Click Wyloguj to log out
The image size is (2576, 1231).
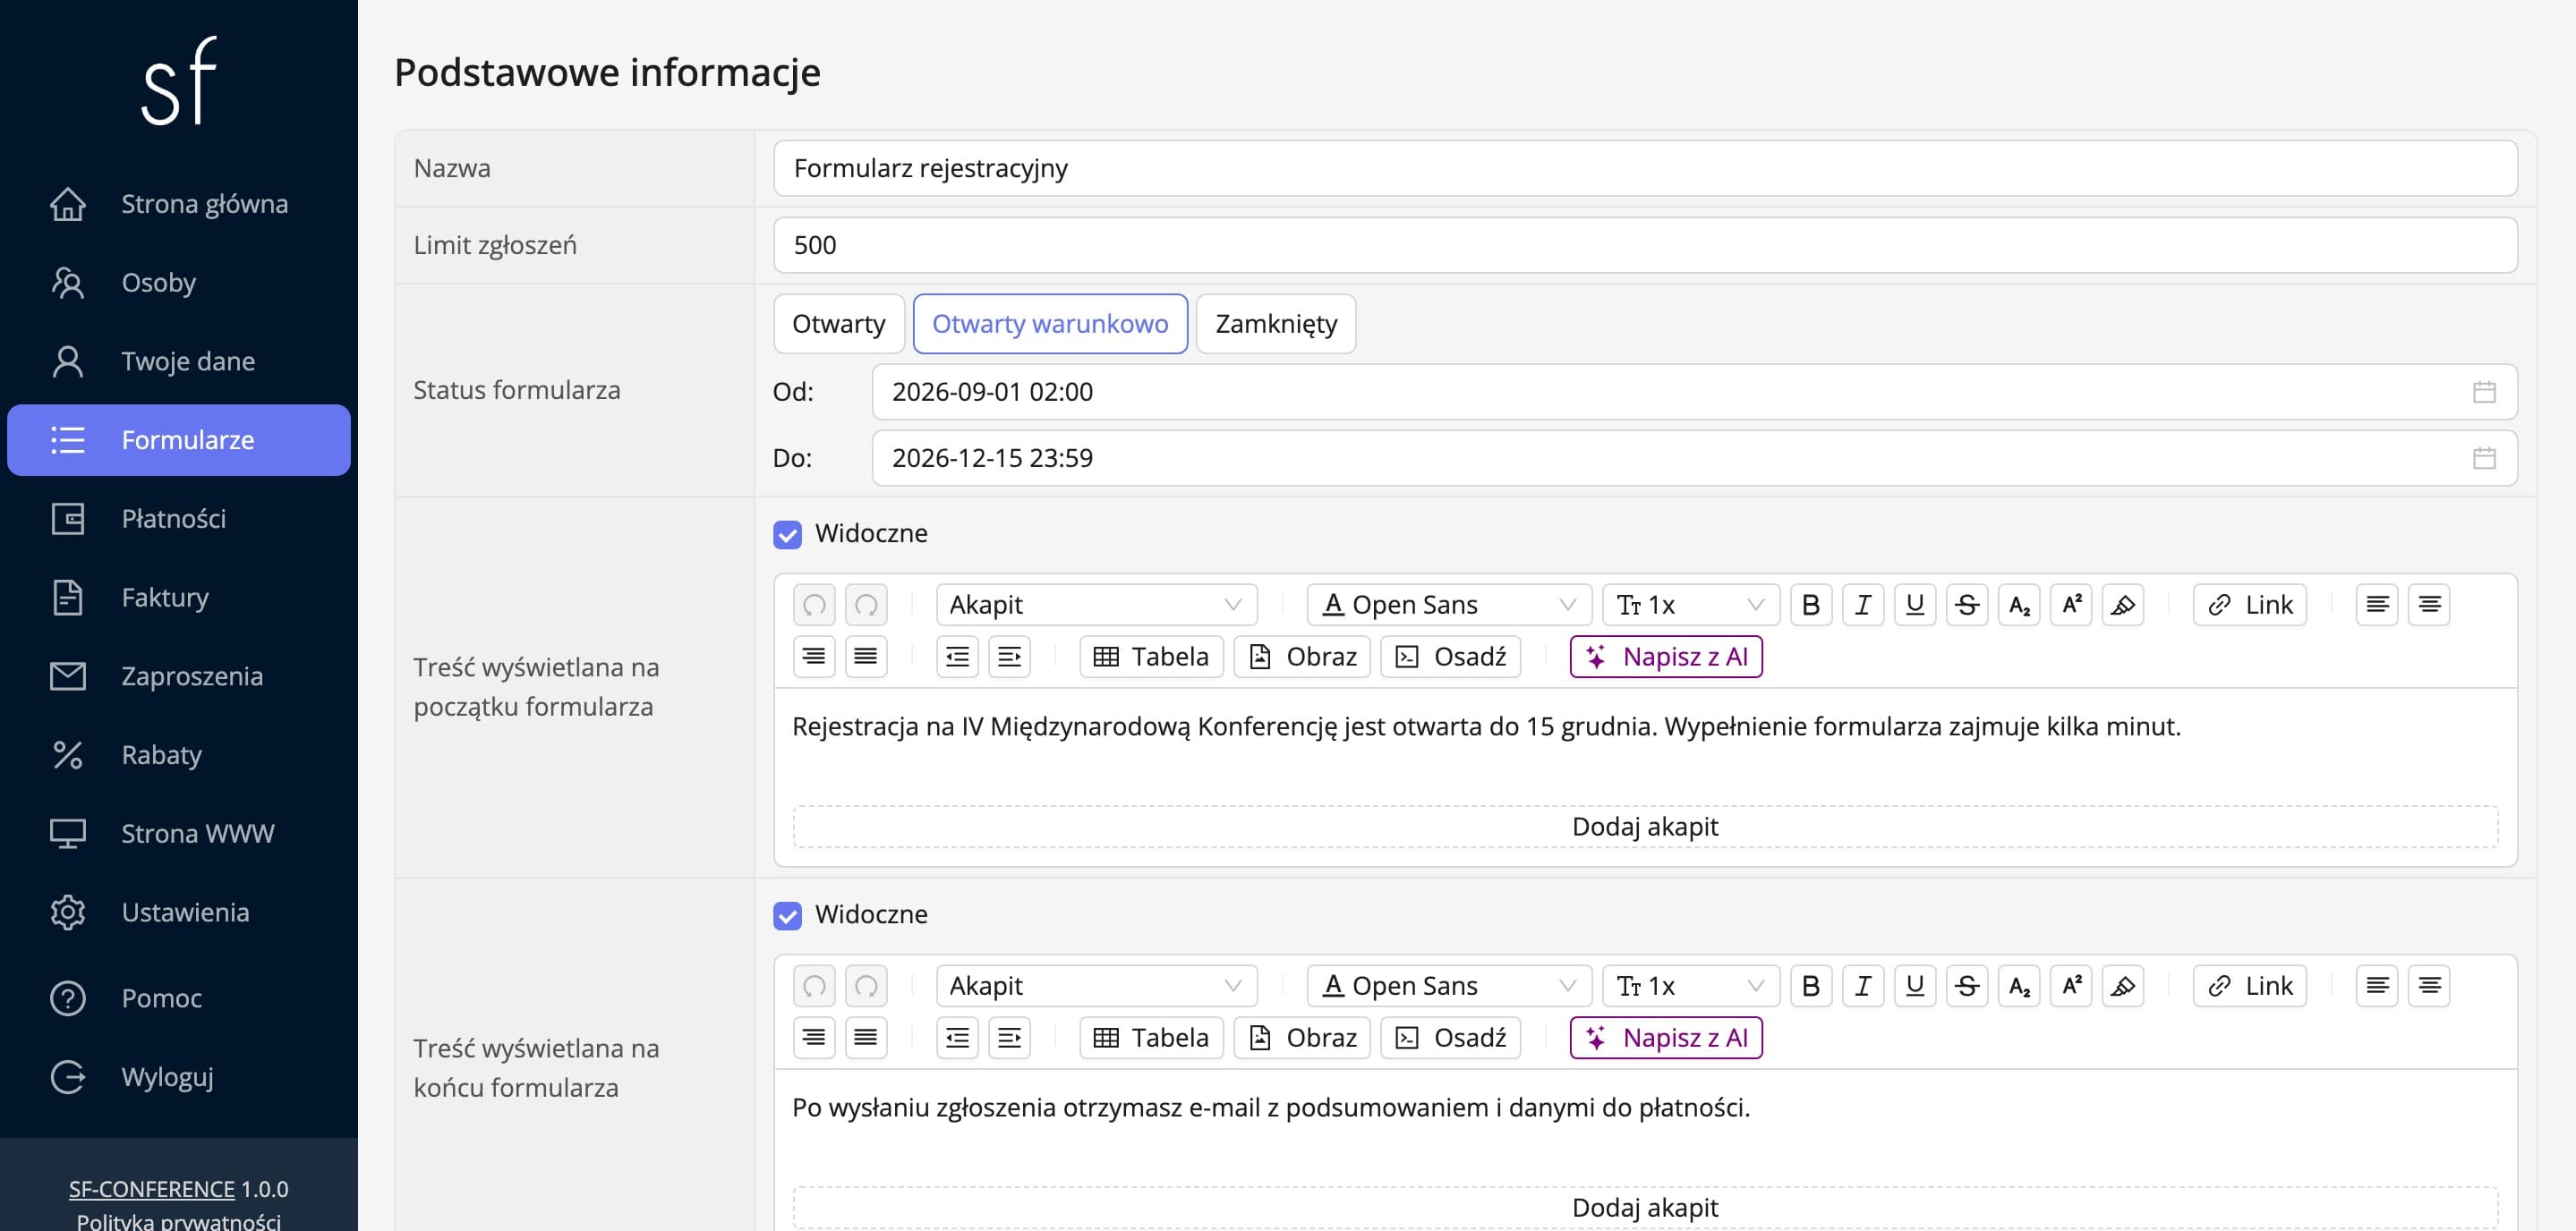point(179,1077)
